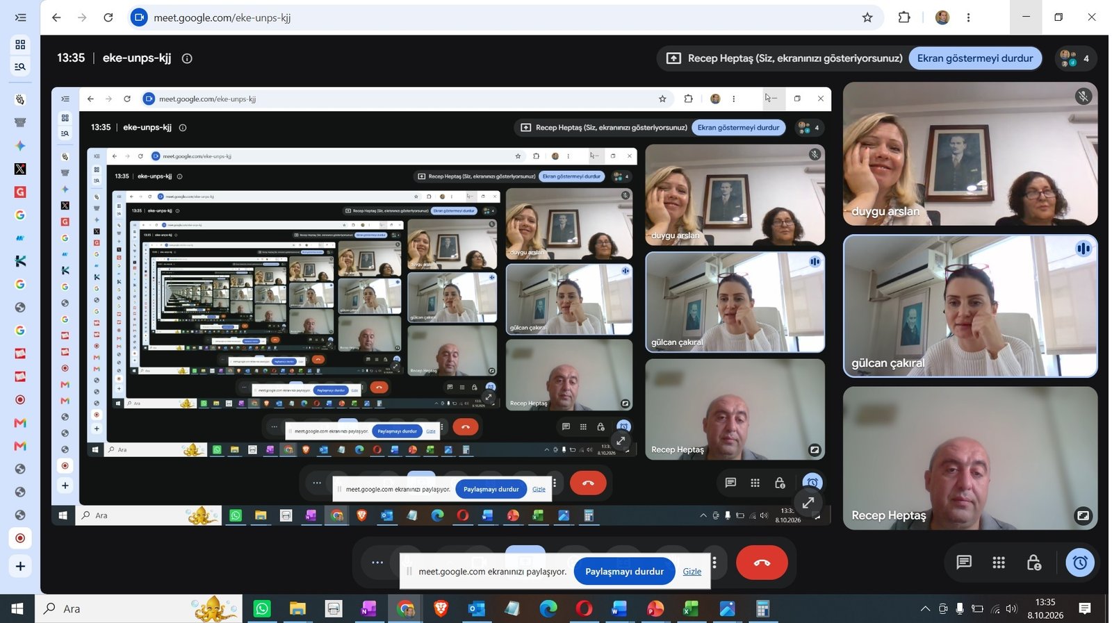The image size is (1112, 623).
Task: Open the notification center on the real taskbar
Action: (1085, 609)
